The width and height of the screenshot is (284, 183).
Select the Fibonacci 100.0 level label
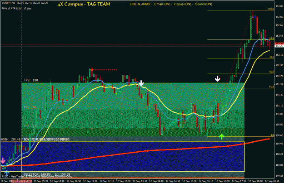tap(271, 9)
